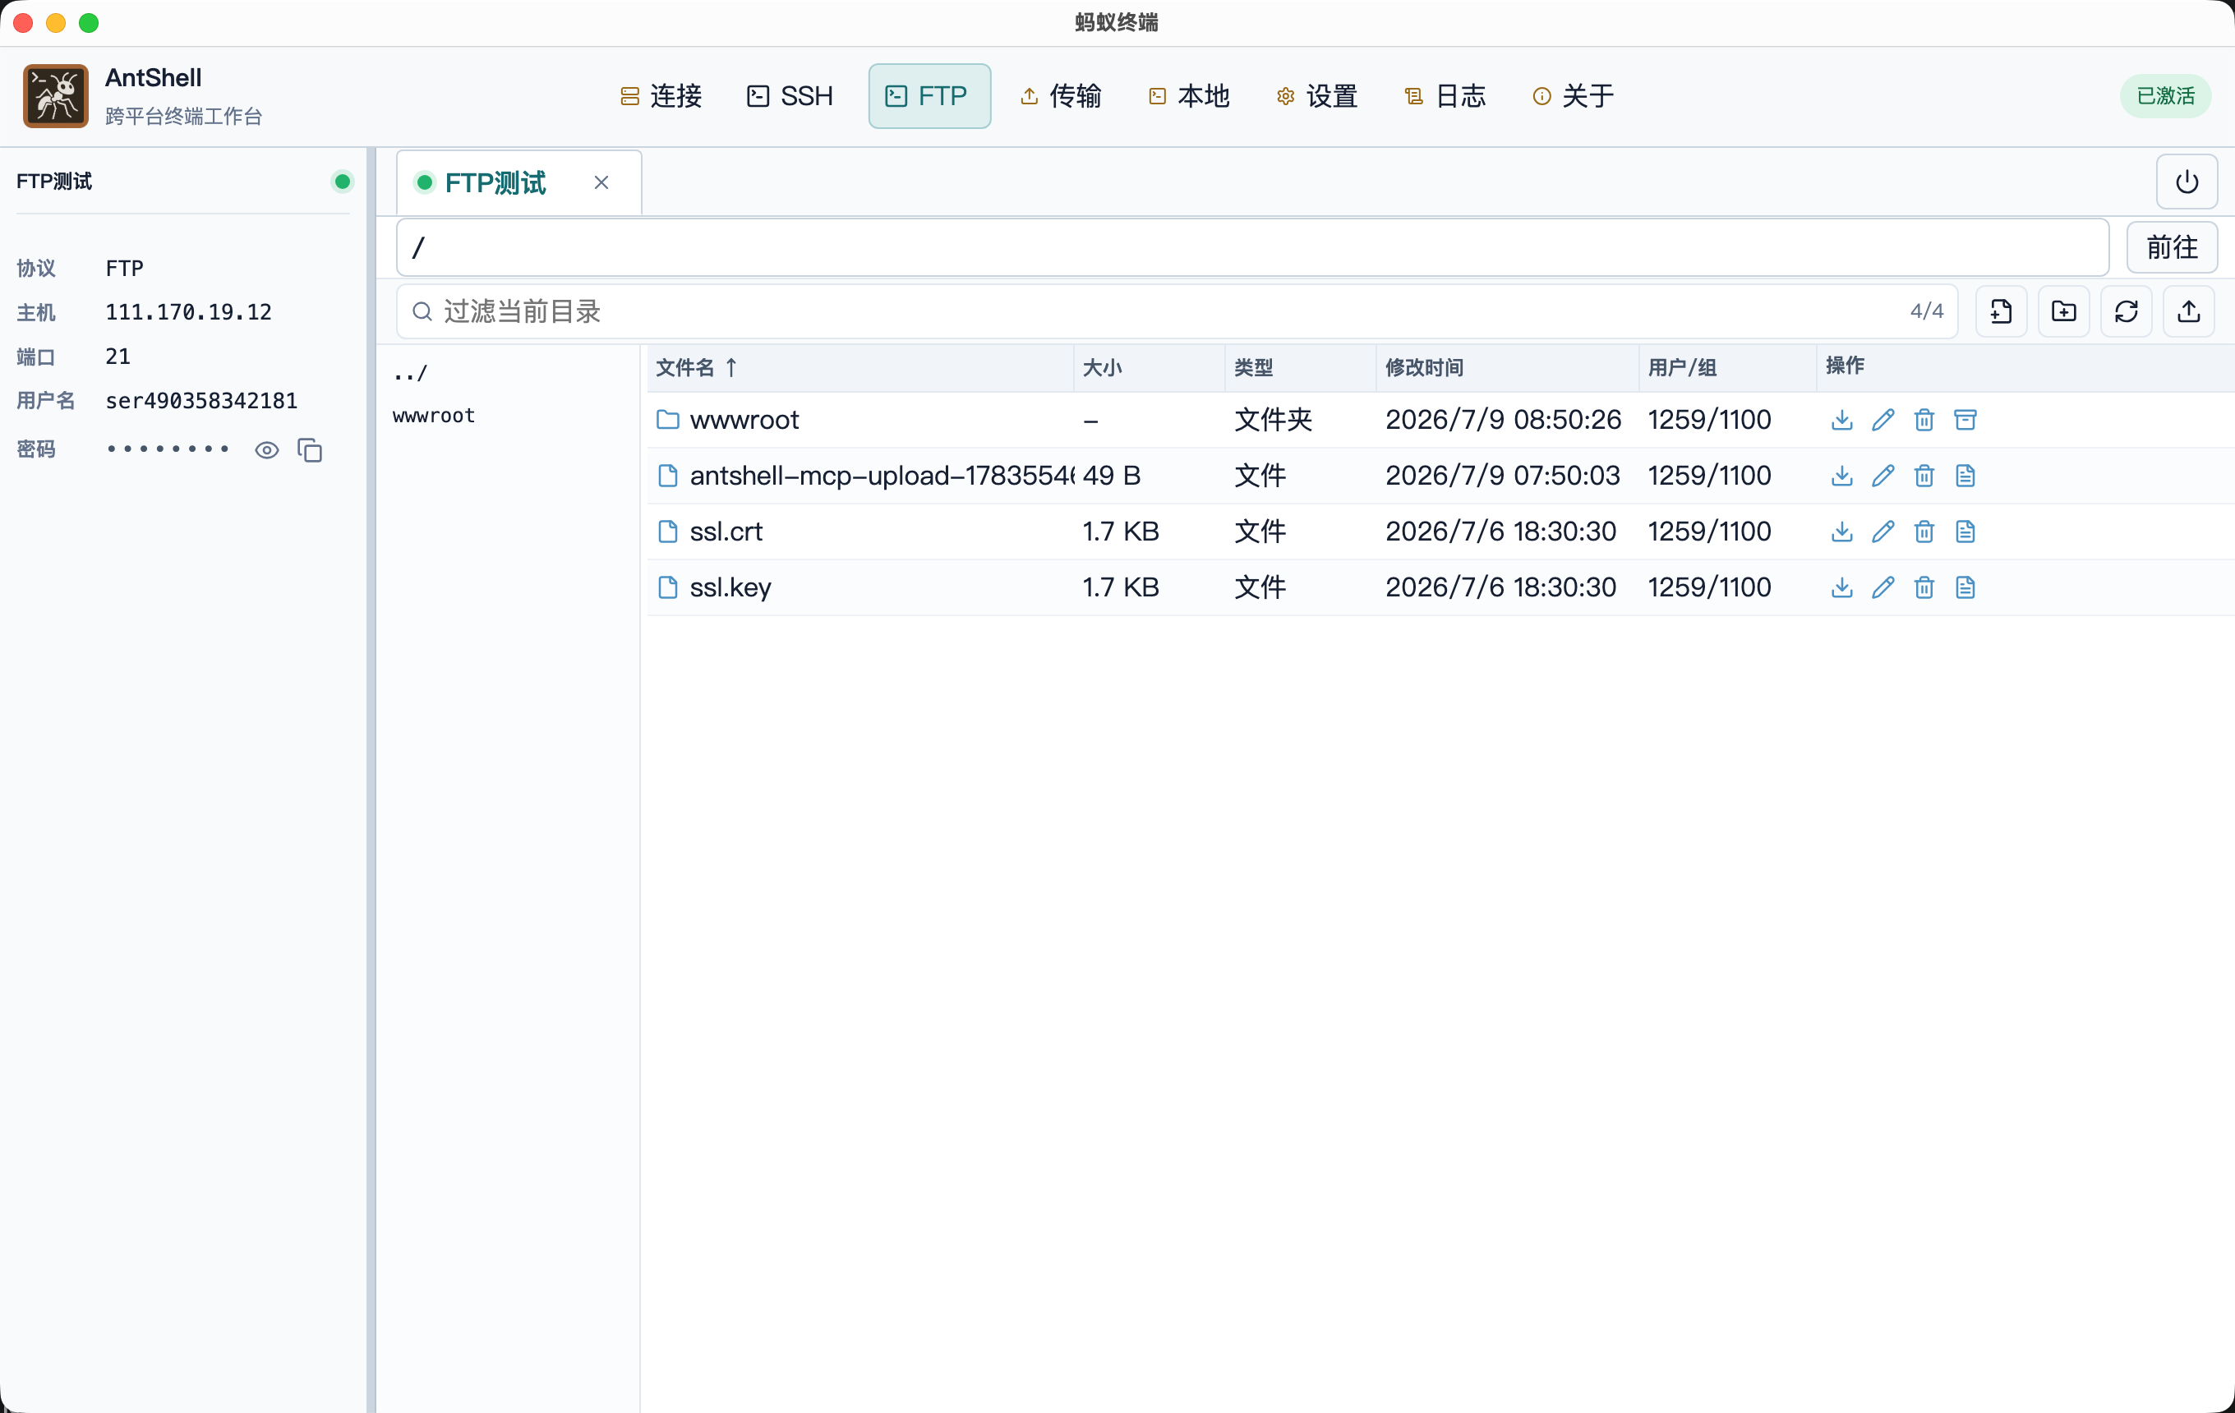Open the wwwroot folder in tree panel
The image size is (2235, 1413).
click(434, 416)
